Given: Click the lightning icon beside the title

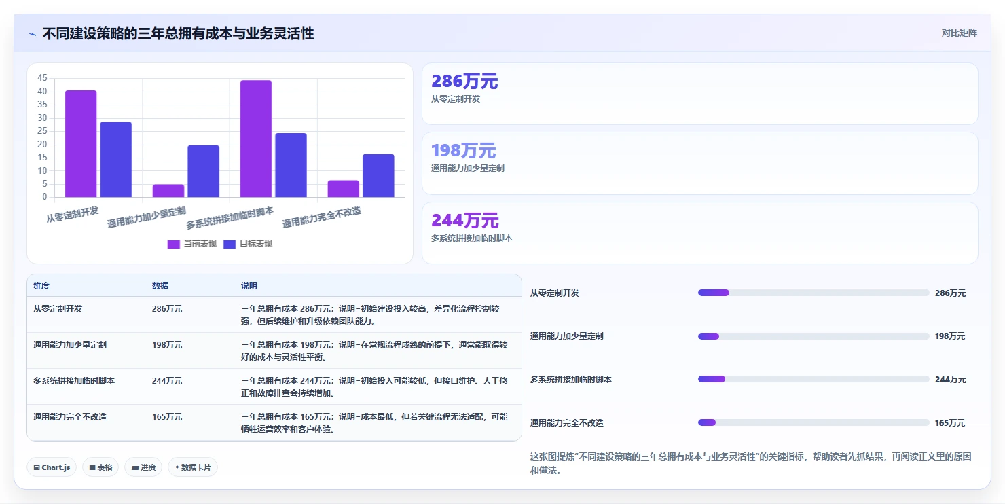Looking at the screenshot, I should pyautogui.click(x=33, y=34).
